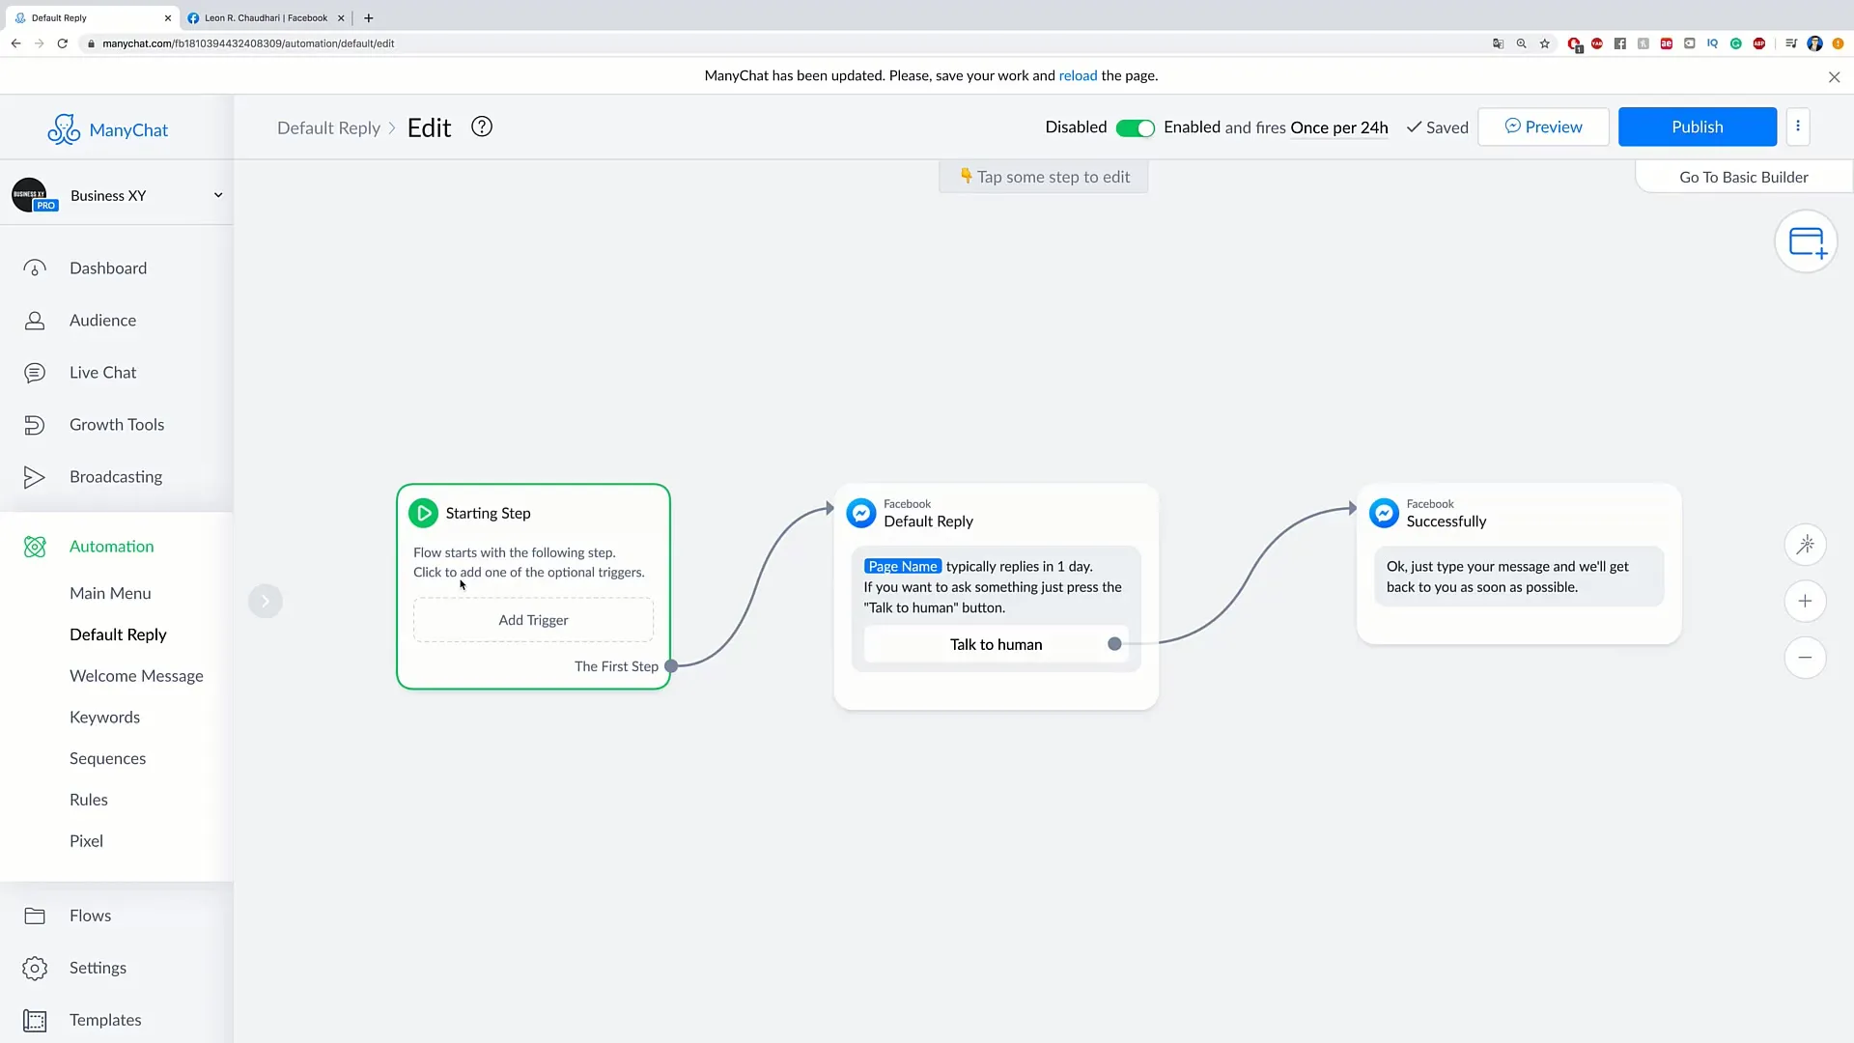Click the add new step card icon
This screenshot has width=1854, height=1043.
(x=1806, y=241)
